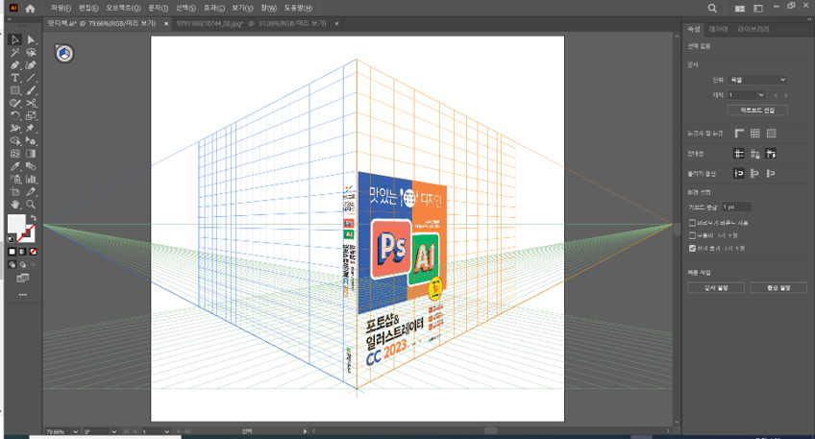Screen dimensions: 815x439
Task: Select the Column Graph tool
Action: pyautogui.click(x=31, y=180)
